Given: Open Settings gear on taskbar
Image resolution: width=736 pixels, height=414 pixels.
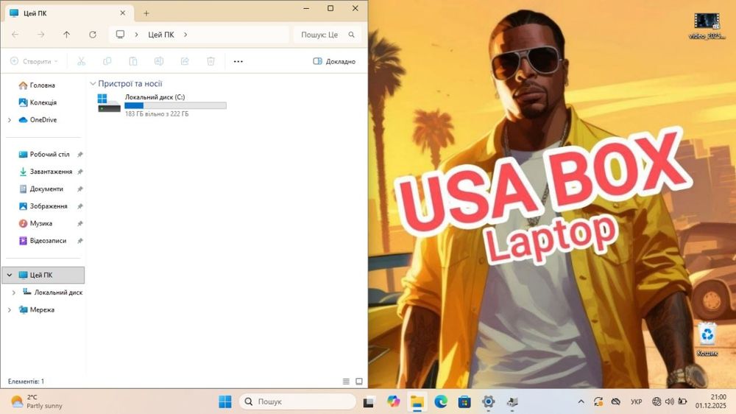Looking at the screenshot, I should click(x=488, y=401).
